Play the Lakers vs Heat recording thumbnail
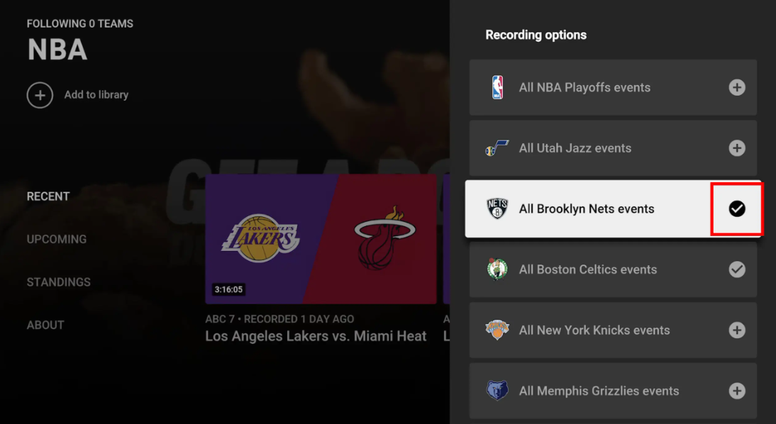The image size is (776, 424). click(321, 239)
